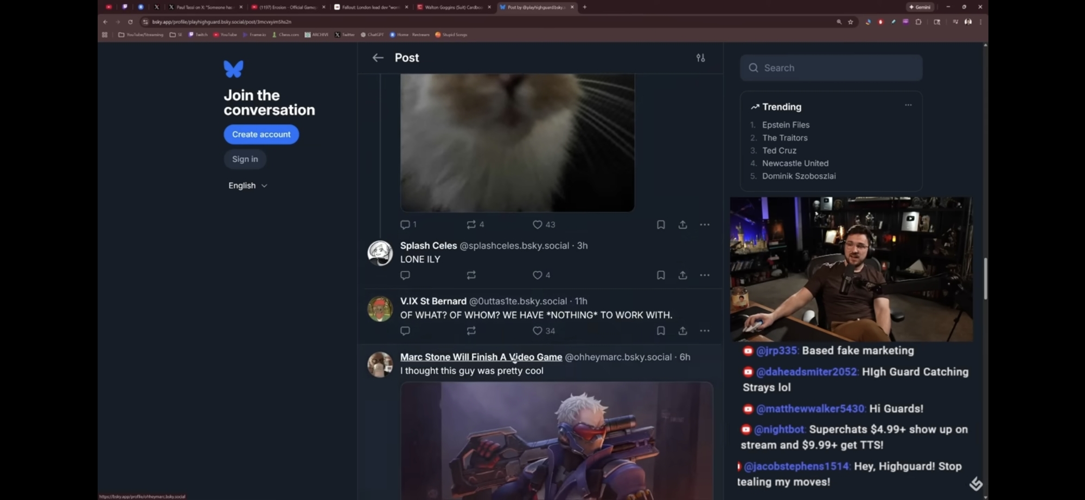This screenshot has width=1085, height=500.
Task: Repost the V.IX St Bernard reply
Action: [x=471, y=331]
